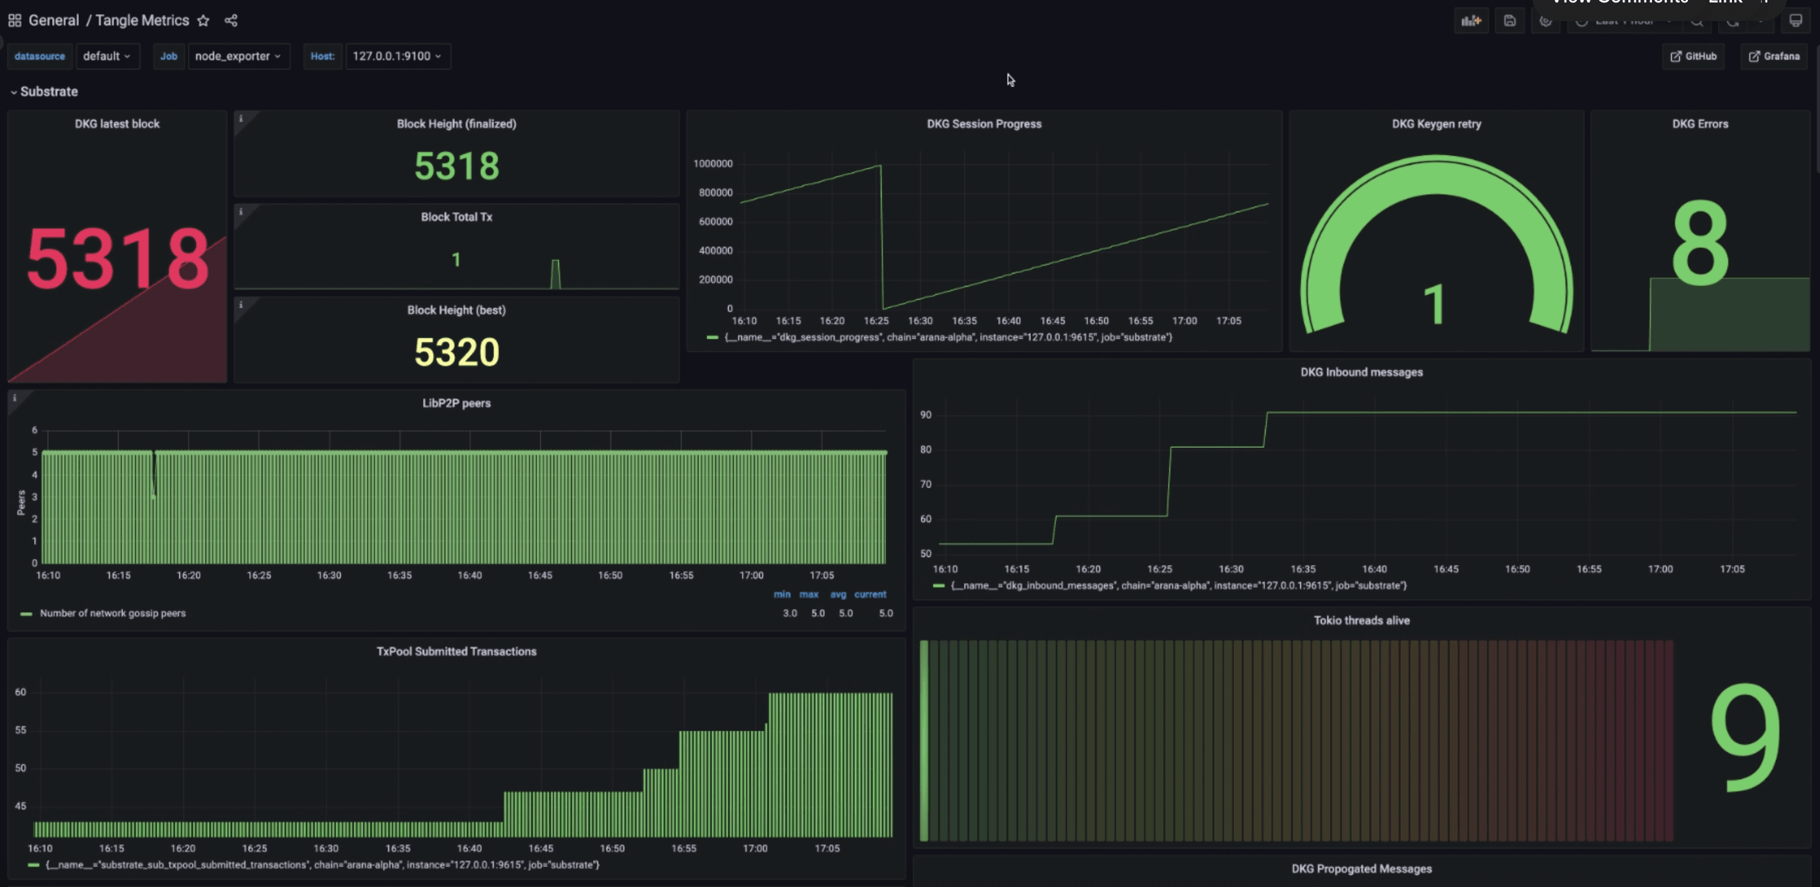Open Block Height (finalized) panel title menu
The image size is (1820, 887).
pos(457,123)
